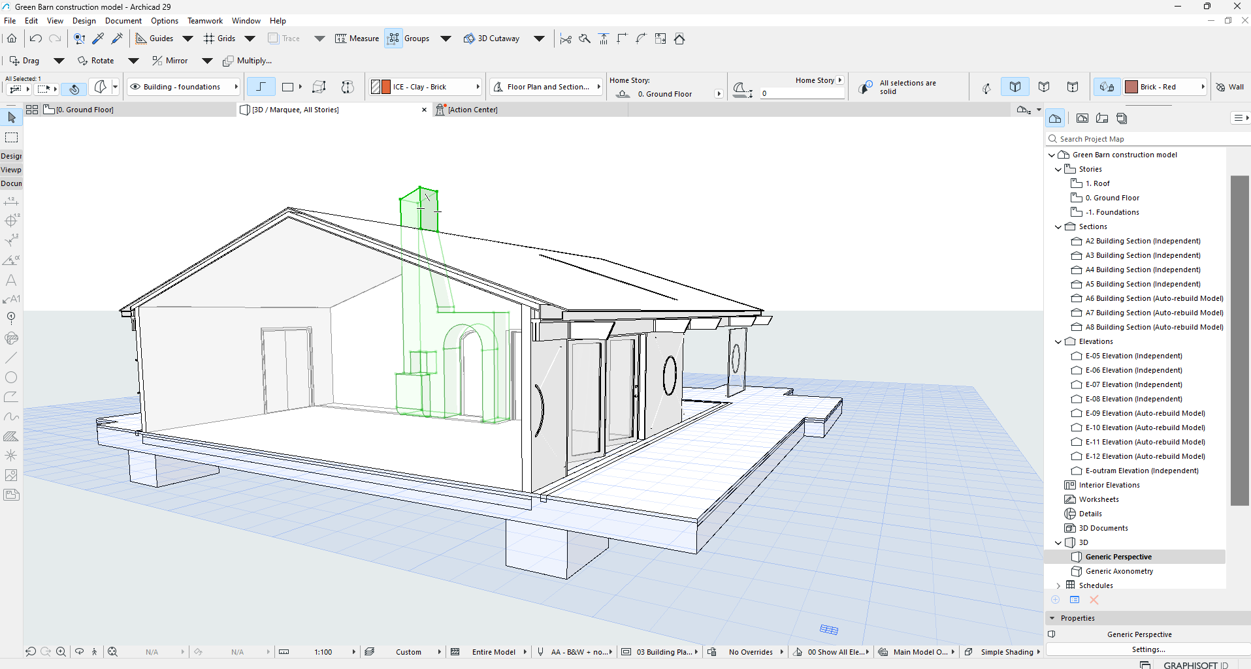Open the View Map panel icon
This screenshot has height=669, width=1251.
click(1082, 118)
